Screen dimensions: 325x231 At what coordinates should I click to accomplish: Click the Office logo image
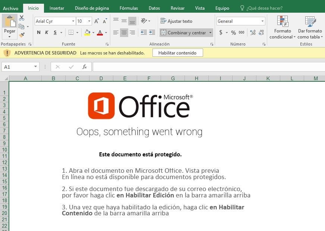pos(140,106)
